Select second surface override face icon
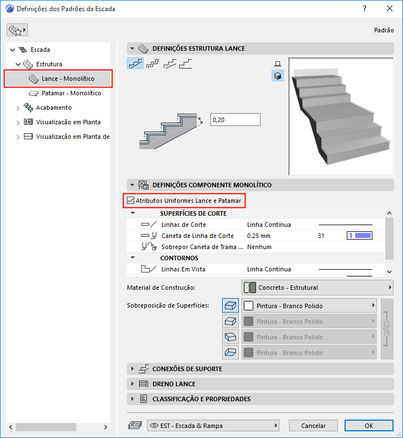 [x=230, y=321]
